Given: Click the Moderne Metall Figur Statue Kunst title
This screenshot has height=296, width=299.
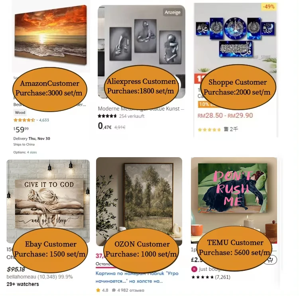Looking at the screenshot, I should point(141,109).
